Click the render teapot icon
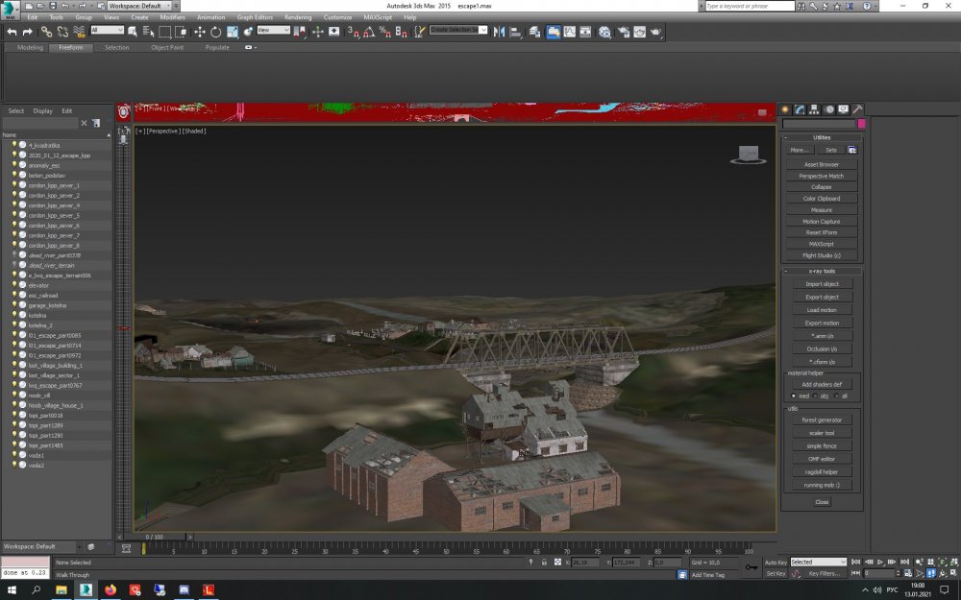961x600 pixels. (x=656, y=32)
